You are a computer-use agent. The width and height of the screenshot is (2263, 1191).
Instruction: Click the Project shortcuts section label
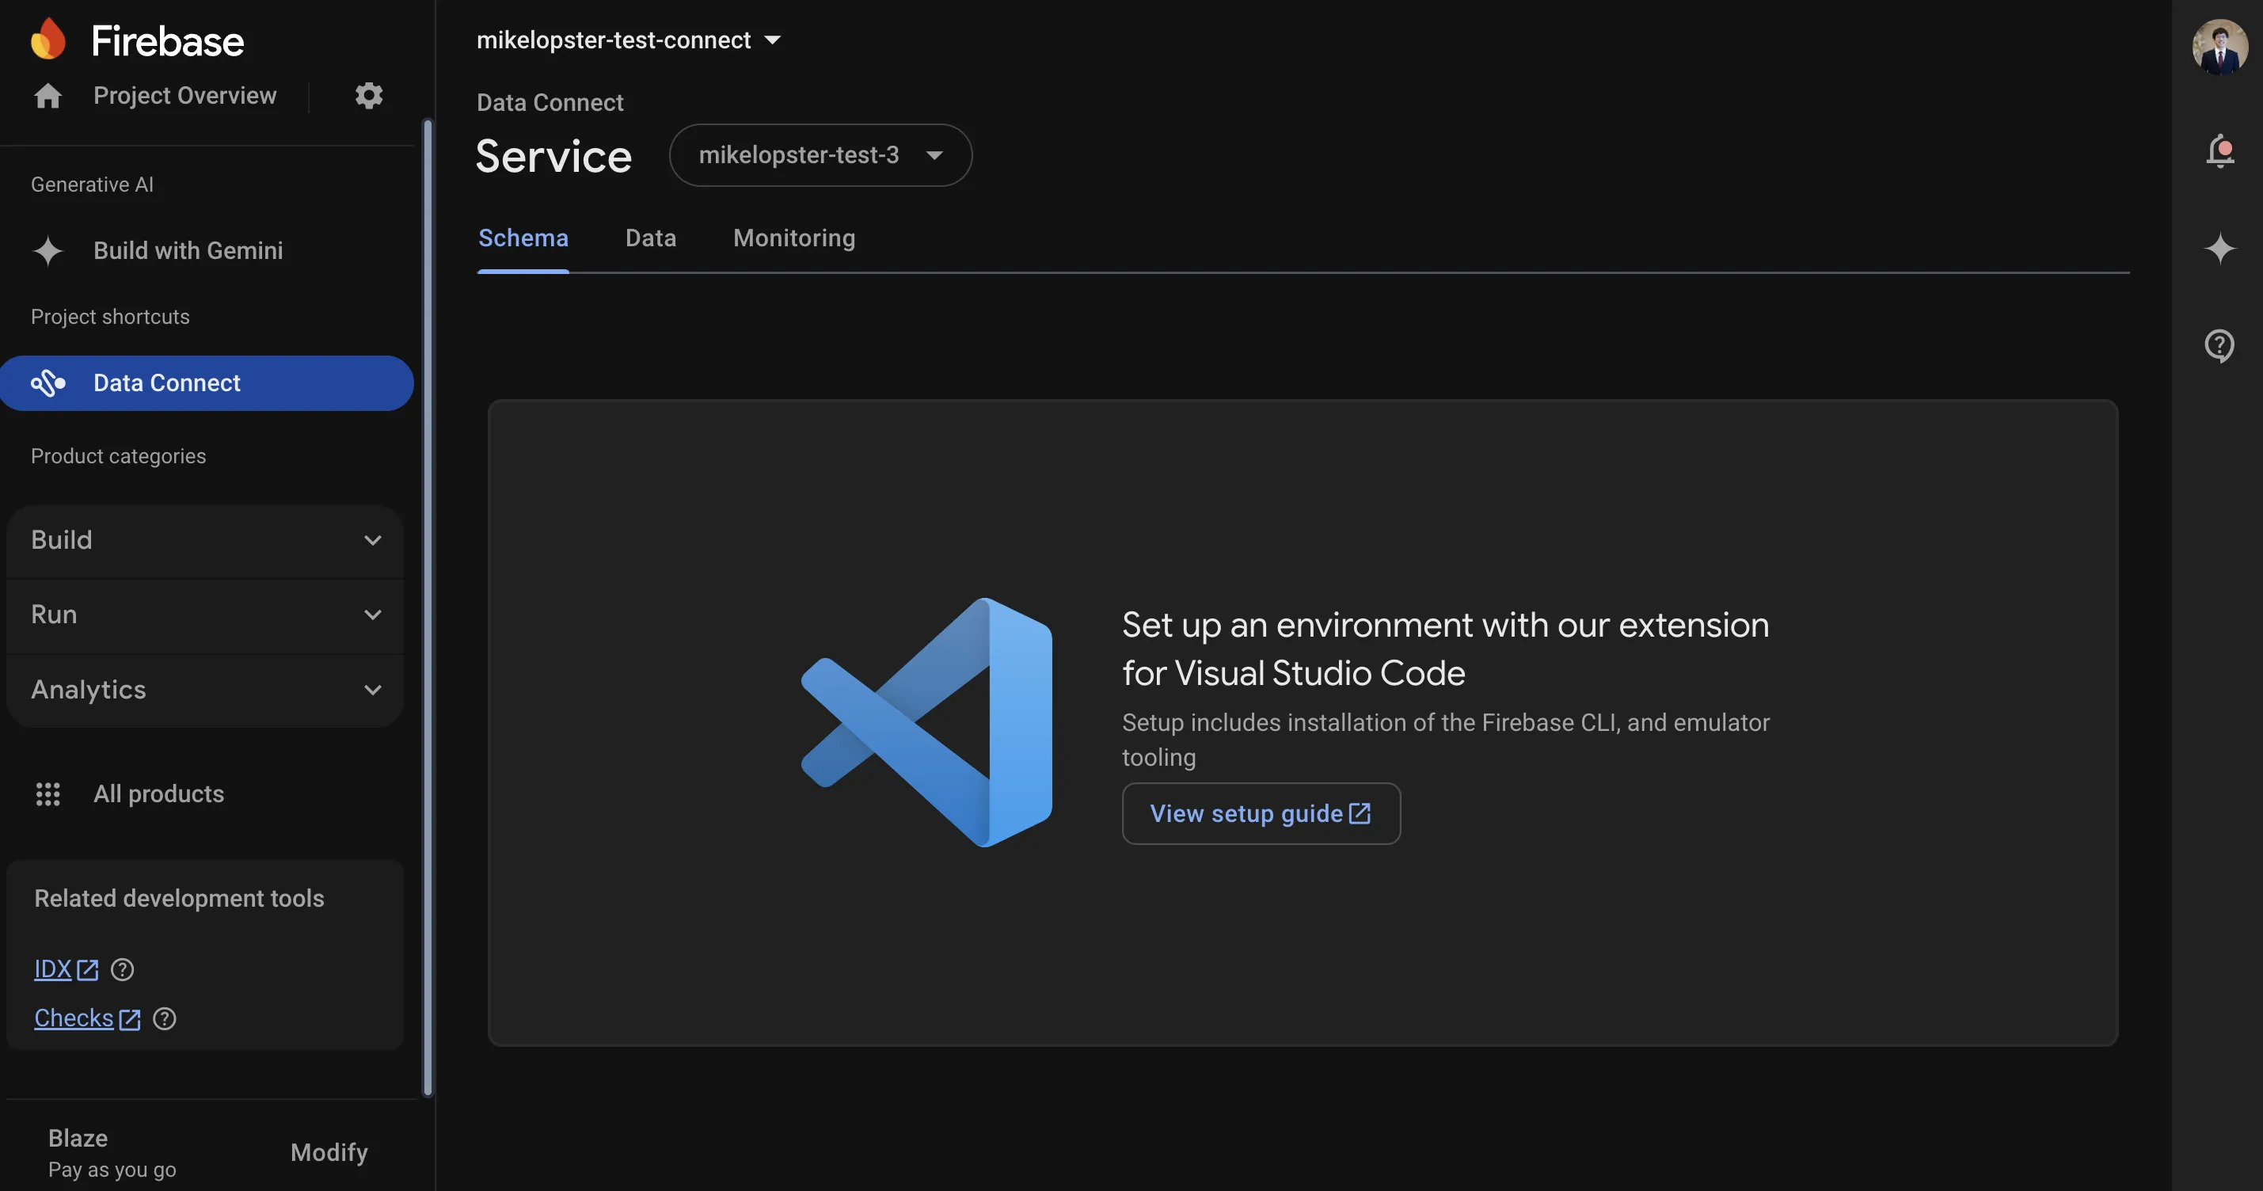pyautogui.click(x=110, y=317)
